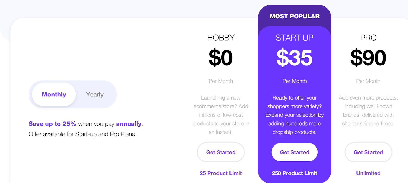Click the Hobby plan description text
Image resolution: width=408 pixels, height=183 pixels.
(x=220, y=115)
